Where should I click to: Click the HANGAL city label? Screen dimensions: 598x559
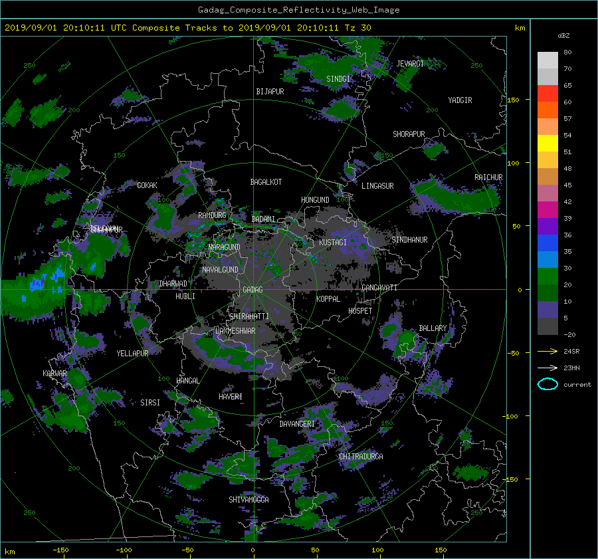pos(188,381)
